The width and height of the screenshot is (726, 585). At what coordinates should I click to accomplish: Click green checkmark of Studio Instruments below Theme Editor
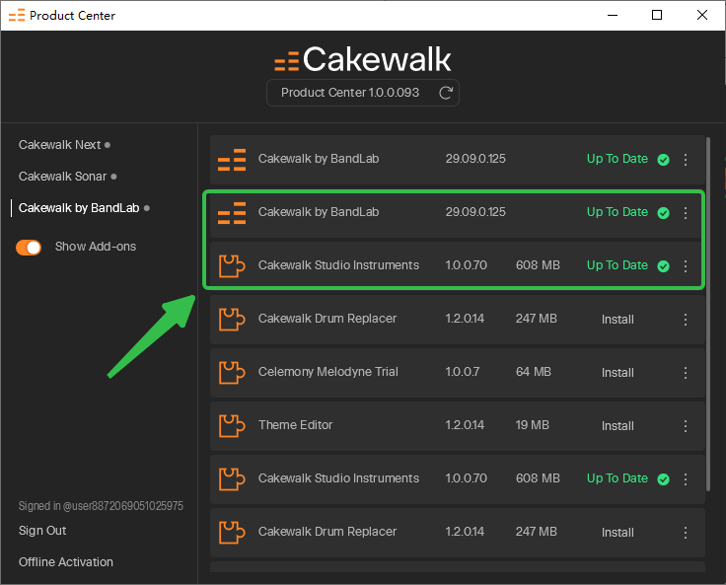[x=663, y=478]
